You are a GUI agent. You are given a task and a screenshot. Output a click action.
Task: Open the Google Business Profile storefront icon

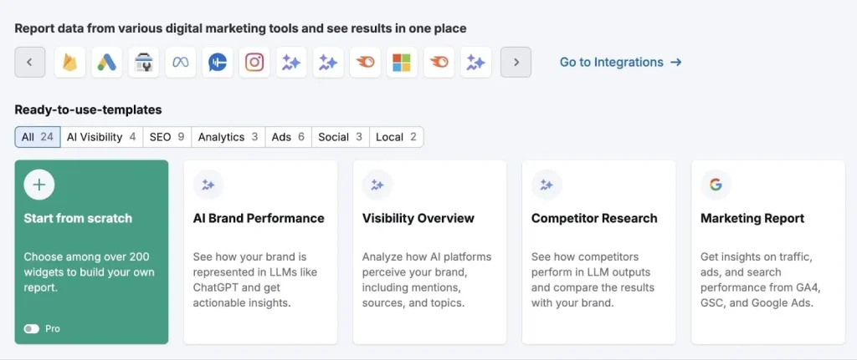[144, 62]
